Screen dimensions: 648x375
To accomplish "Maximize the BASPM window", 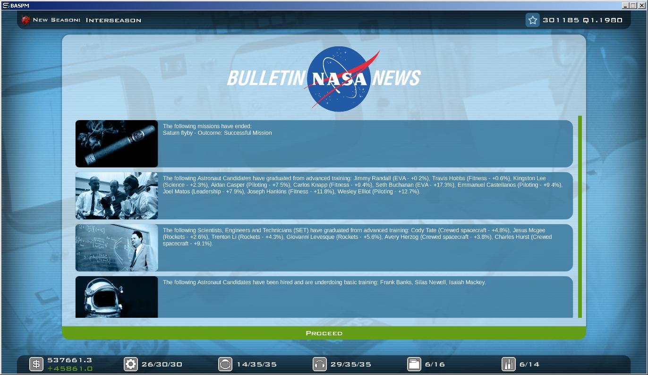I will coord(633,6).
